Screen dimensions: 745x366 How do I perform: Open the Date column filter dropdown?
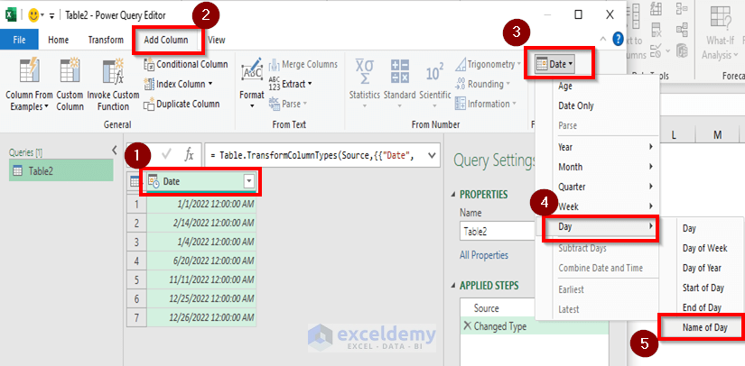(x=249, y=181)
